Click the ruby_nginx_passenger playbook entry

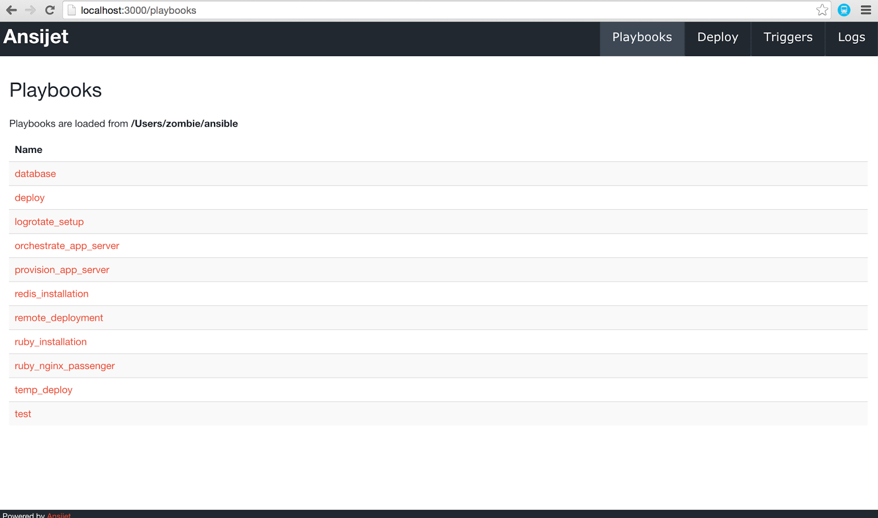point(64,366)
